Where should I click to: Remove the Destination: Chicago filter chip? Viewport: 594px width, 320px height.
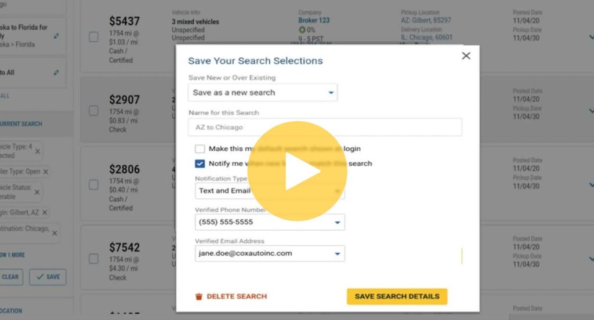[55, 233]
